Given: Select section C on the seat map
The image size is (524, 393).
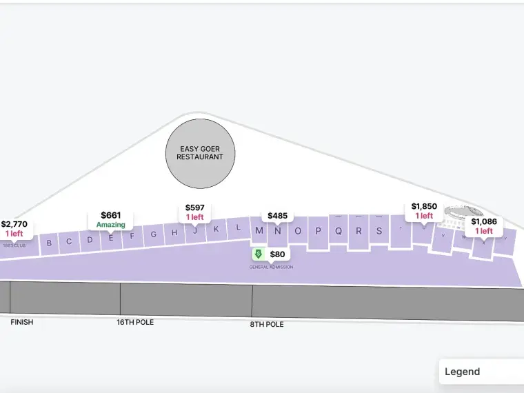Looking at the screenshot, I should point(69,241).
